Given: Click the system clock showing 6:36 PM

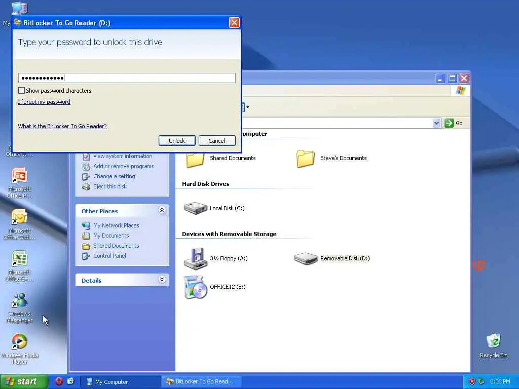Looking at the screenshot, I should coord(500,382).
